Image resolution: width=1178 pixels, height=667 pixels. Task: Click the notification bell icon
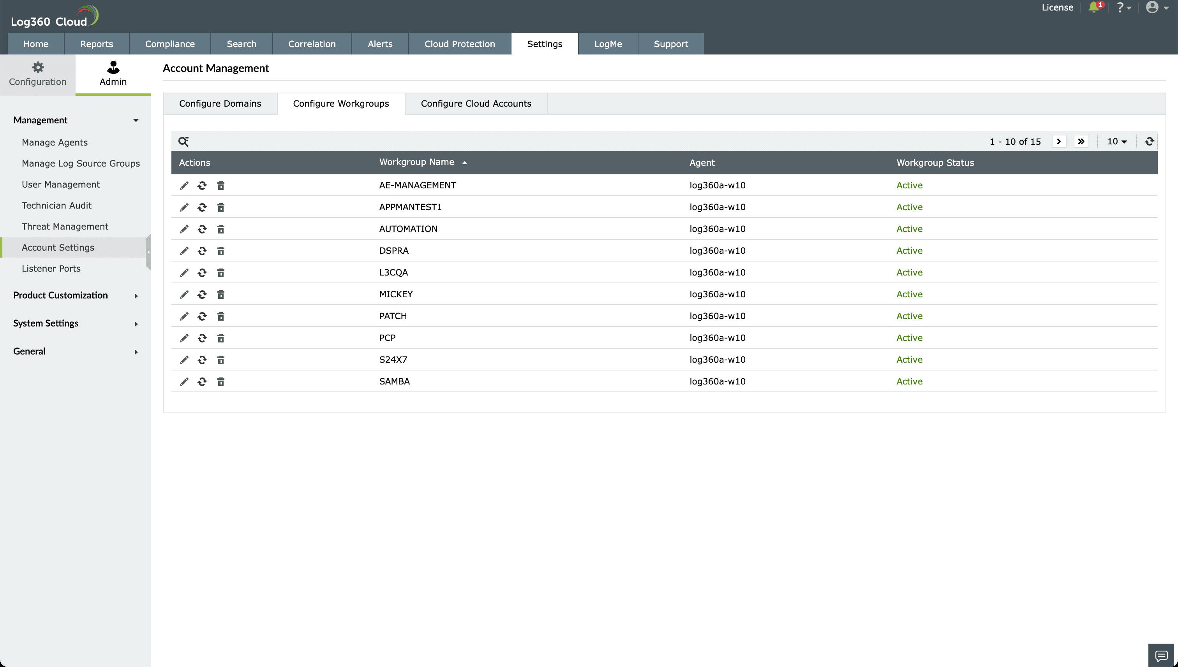1093,7
